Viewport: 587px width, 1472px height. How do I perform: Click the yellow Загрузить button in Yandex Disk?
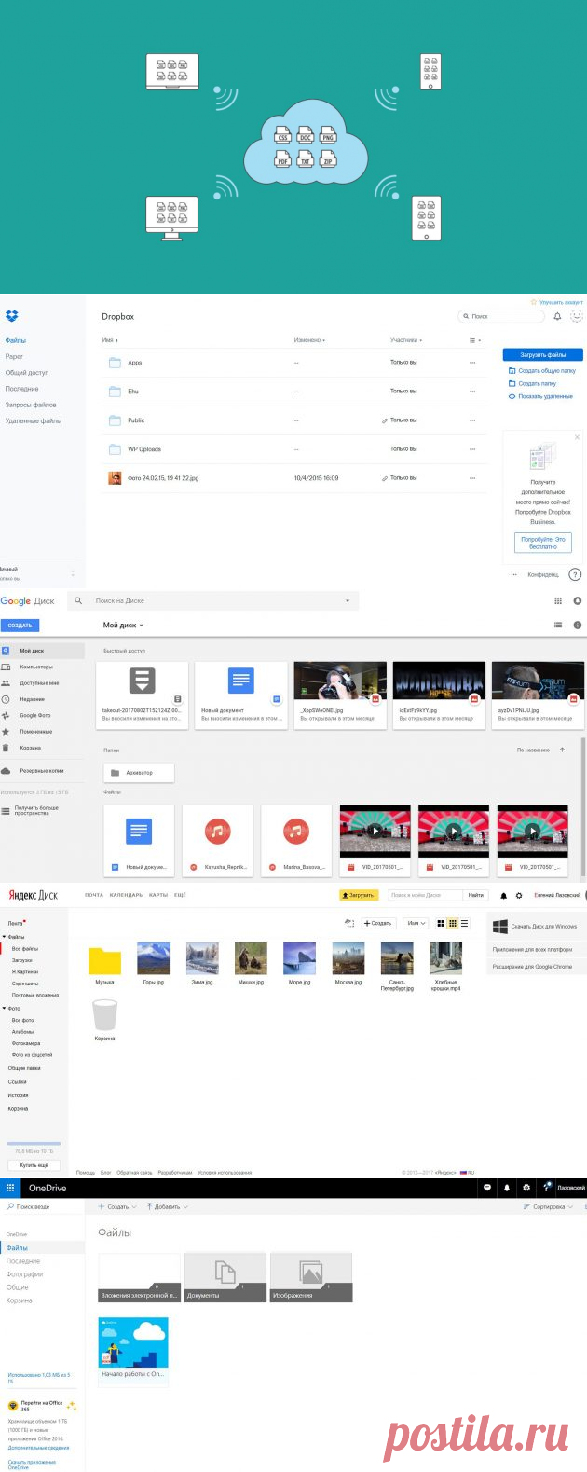pos(358,895)
